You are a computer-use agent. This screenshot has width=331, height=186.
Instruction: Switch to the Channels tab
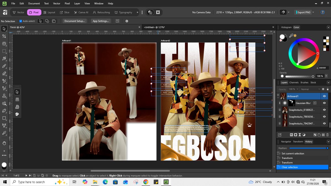pos(294,82)
